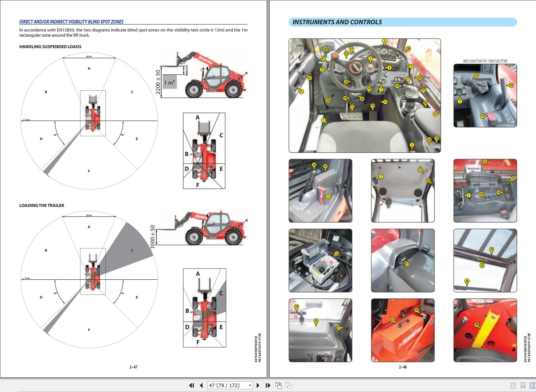This screenshot has height=392, width=536.
Task: Click callout 1 on the cab interior photo
Action: (324, 119)
